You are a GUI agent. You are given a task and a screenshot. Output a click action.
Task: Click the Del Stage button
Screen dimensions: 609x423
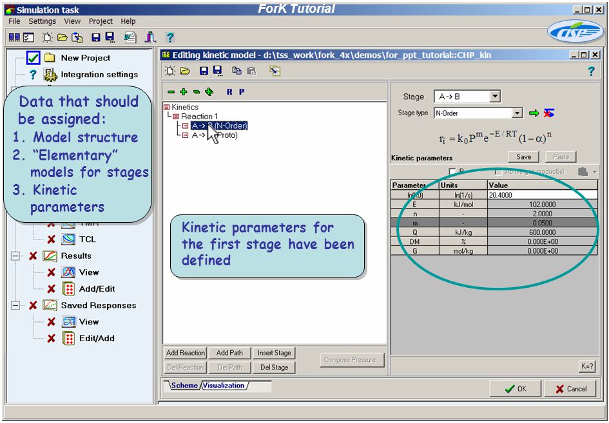pos(274,367)
